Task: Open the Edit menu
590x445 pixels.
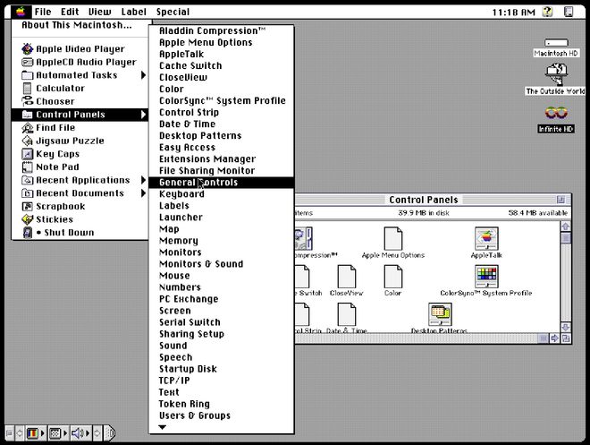Action: pos(70,12)
